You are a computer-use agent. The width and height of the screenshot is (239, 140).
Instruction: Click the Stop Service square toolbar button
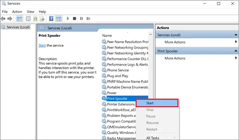click(x=74, y=19)
